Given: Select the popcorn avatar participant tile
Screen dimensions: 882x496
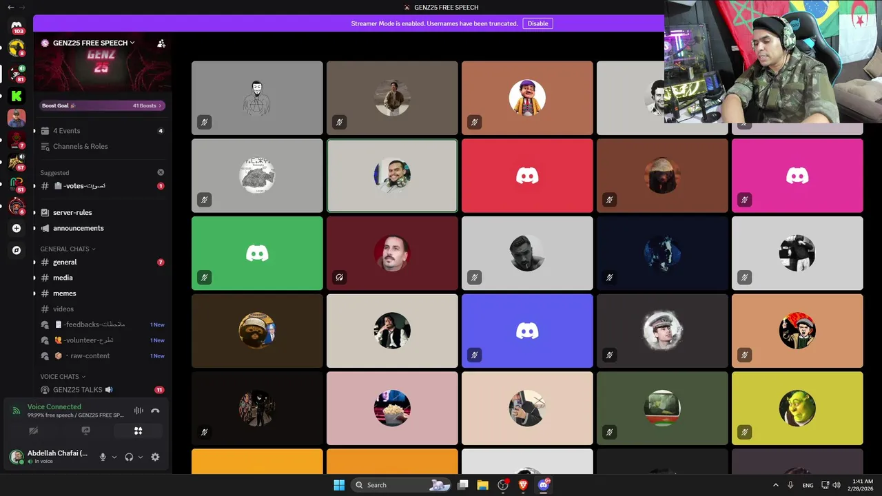Looking at the screenshot, I should pyautogui.click(x=392, y=408).
